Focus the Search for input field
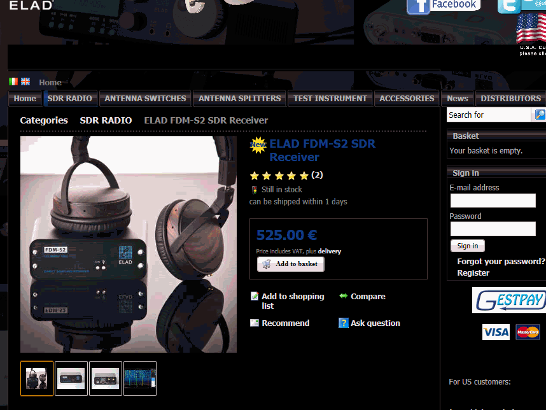This screenshot has height=410, width=546. [x=489, y=115]
